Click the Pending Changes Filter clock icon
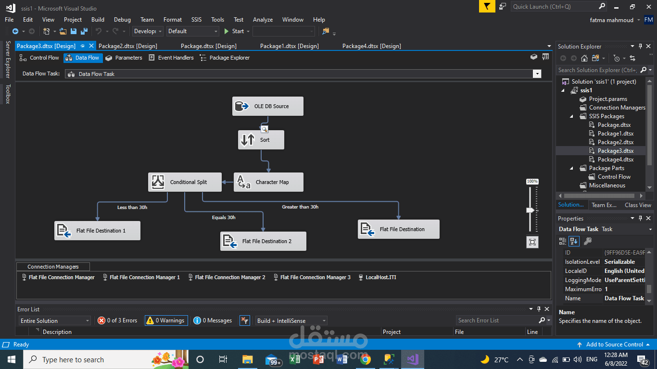 point(617,58)
